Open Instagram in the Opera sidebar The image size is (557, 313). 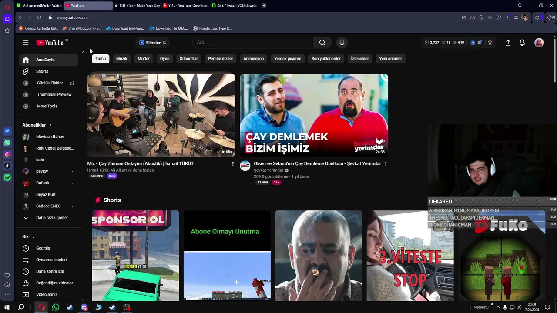coord(7,154)
